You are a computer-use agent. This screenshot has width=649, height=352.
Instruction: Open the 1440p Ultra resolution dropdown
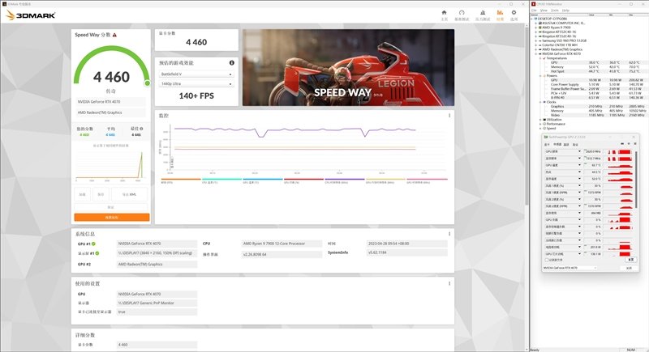196,84
